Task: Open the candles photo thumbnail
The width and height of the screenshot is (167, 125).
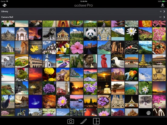Action: 118,47
